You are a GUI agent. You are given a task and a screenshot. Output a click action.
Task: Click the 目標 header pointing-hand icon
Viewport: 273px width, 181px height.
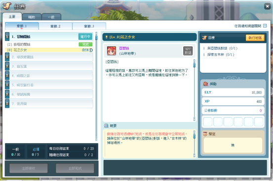tap(204, 38)
